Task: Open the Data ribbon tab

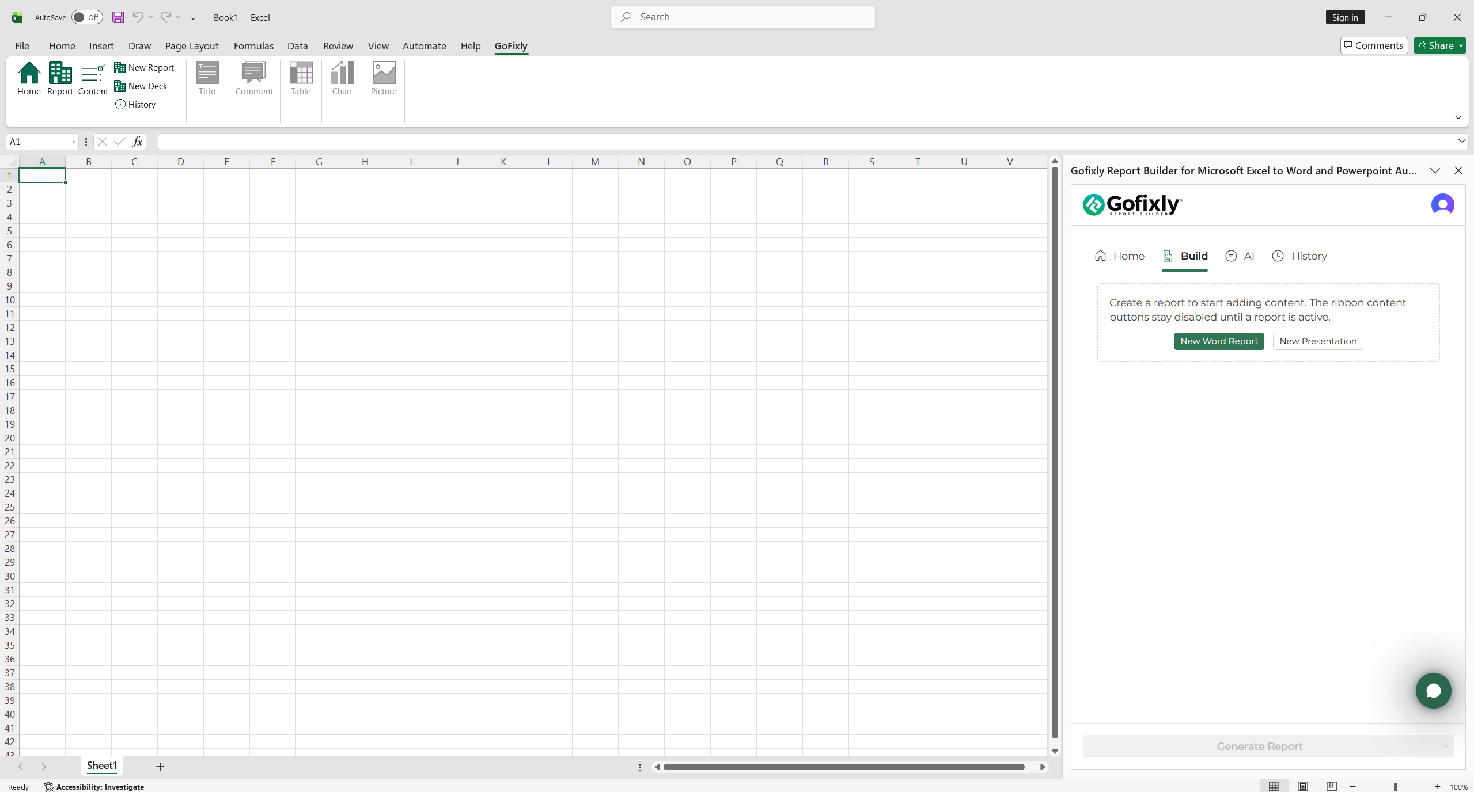Action: pyautogui.click(x=297, y=46)
